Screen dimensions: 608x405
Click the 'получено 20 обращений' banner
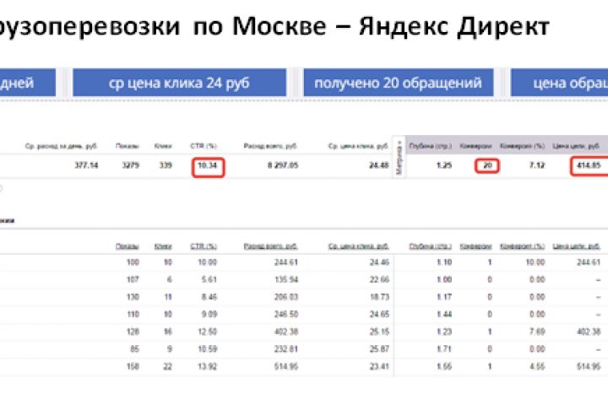pyautogui.click(x=399, y=83)
